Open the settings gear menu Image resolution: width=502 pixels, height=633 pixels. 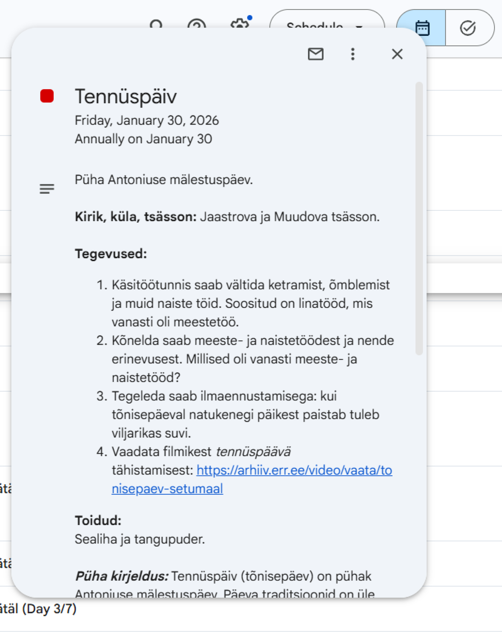239,24
